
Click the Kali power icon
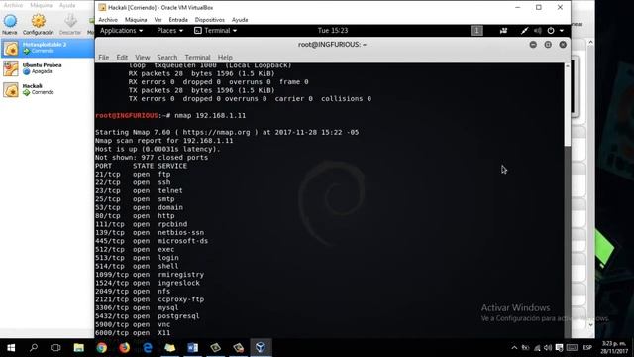[x=551, y=31]
